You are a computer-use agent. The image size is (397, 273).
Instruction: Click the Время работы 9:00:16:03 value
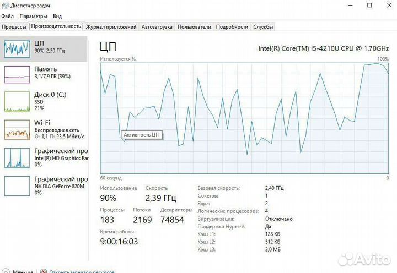[x=119, y=242]
